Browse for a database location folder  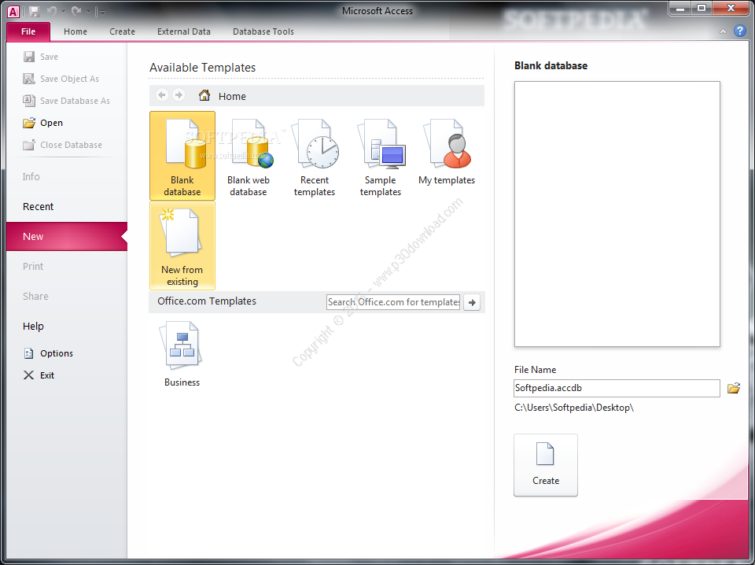coord(733,388)
